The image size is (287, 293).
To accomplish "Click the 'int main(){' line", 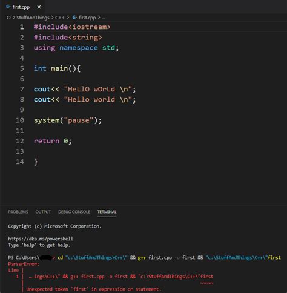I will click(57, 68).
